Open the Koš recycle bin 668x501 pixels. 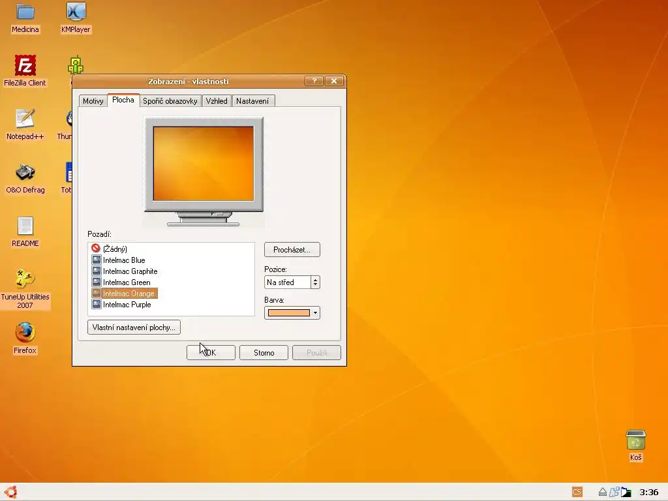tap(635, 440)
